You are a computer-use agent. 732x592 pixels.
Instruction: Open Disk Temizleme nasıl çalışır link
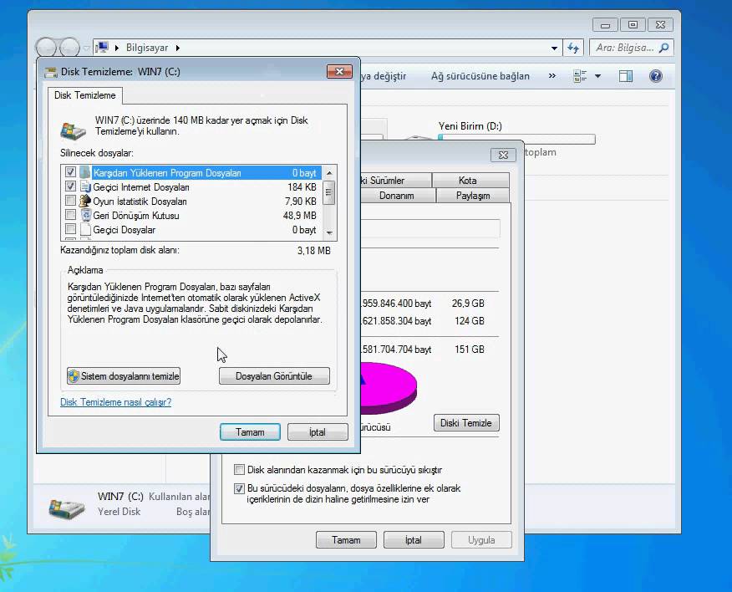pyautogui.click(x=116, y=402)
